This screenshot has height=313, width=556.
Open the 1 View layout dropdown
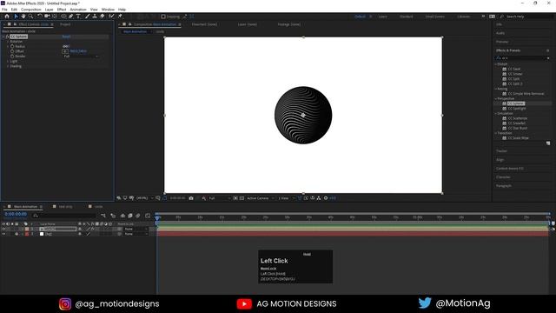pos(286,198)
